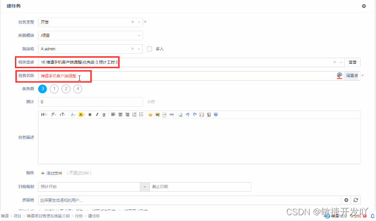
Task: Select priority 4
Action: click(78, 89)
